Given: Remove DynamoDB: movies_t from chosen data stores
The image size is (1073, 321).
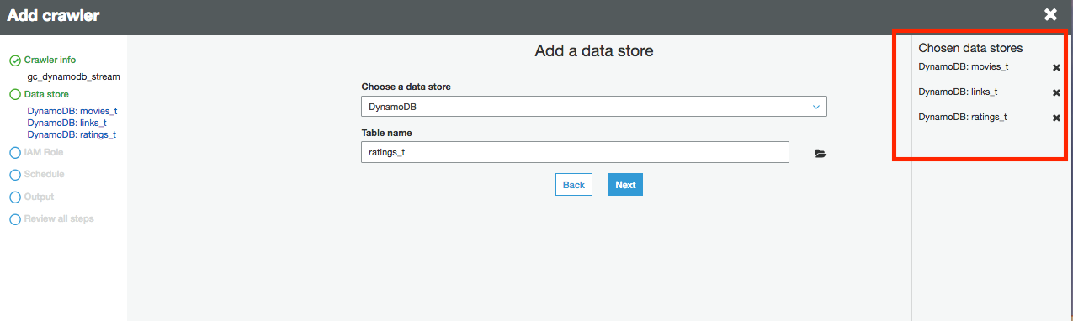Looking at the screenshot, I should point(1056,68).
